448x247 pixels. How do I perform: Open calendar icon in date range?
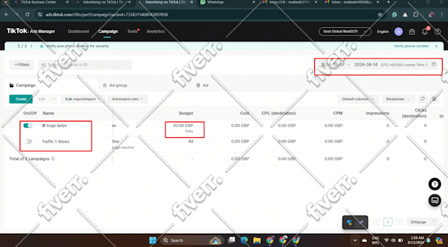click(x=434, y=64)
